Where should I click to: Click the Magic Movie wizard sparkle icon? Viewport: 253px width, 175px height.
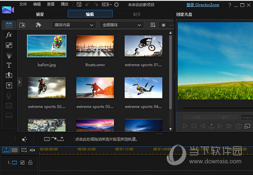coord(24,139)
